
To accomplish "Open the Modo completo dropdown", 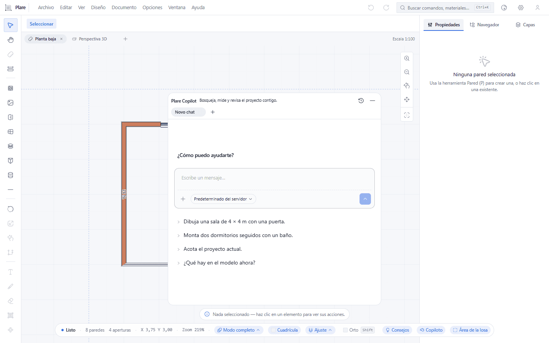I will tap(239, 330).
